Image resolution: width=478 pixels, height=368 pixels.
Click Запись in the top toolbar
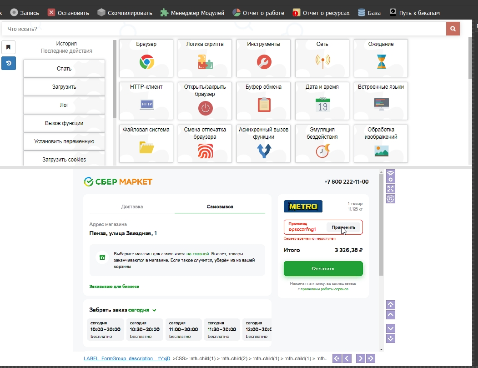pos(25,13)
